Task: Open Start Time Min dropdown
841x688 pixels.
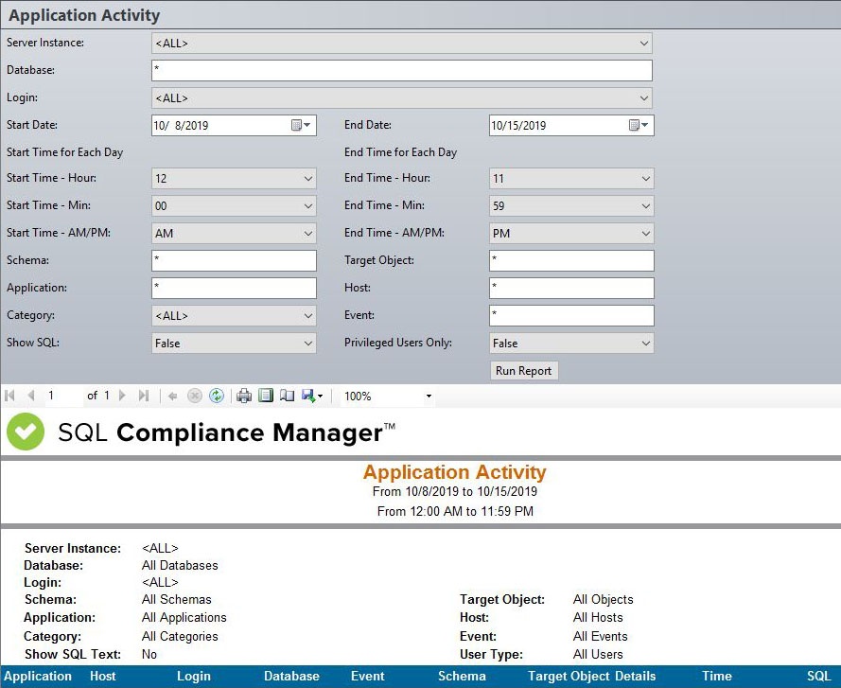Action: click(307, 205)
